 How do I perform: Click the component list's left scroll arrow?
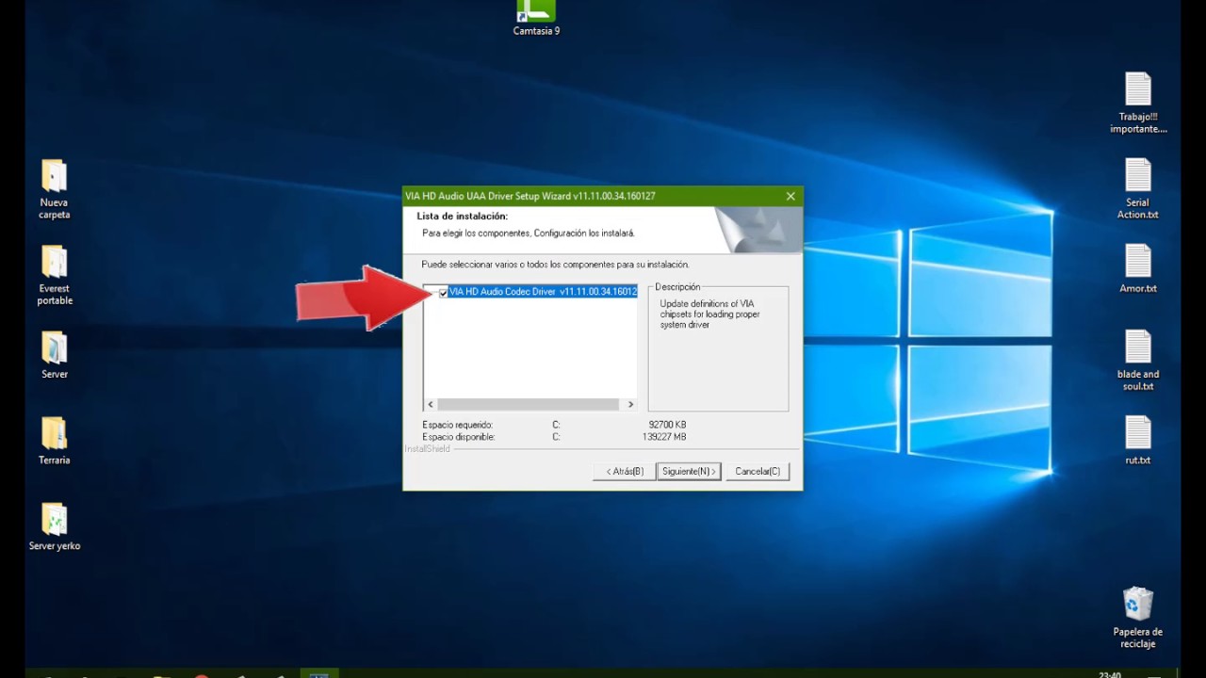coord(431,404)
